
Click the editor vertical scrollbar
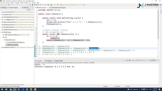click(158, 25)
